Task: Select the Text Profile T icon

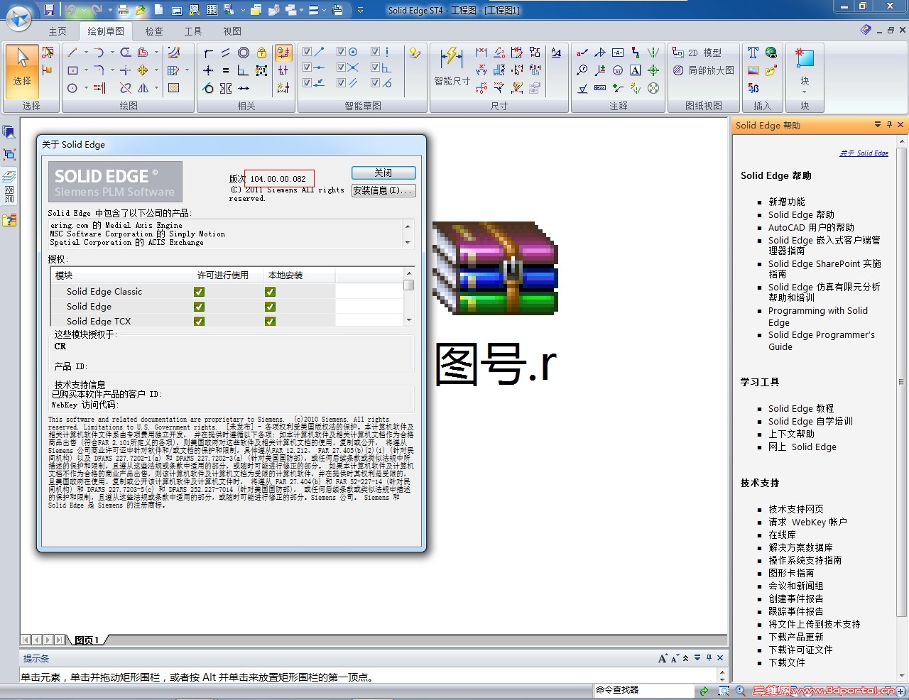Action: coord(753,53)
